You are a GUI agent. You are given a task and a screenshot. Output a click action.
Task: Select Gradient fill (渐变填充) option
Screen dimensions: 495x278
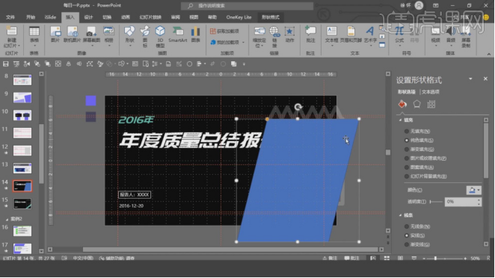click(419, 149)
